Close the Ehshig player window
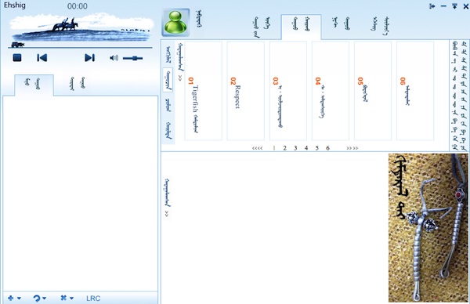The image size is (470, 304). click(466, 6)
